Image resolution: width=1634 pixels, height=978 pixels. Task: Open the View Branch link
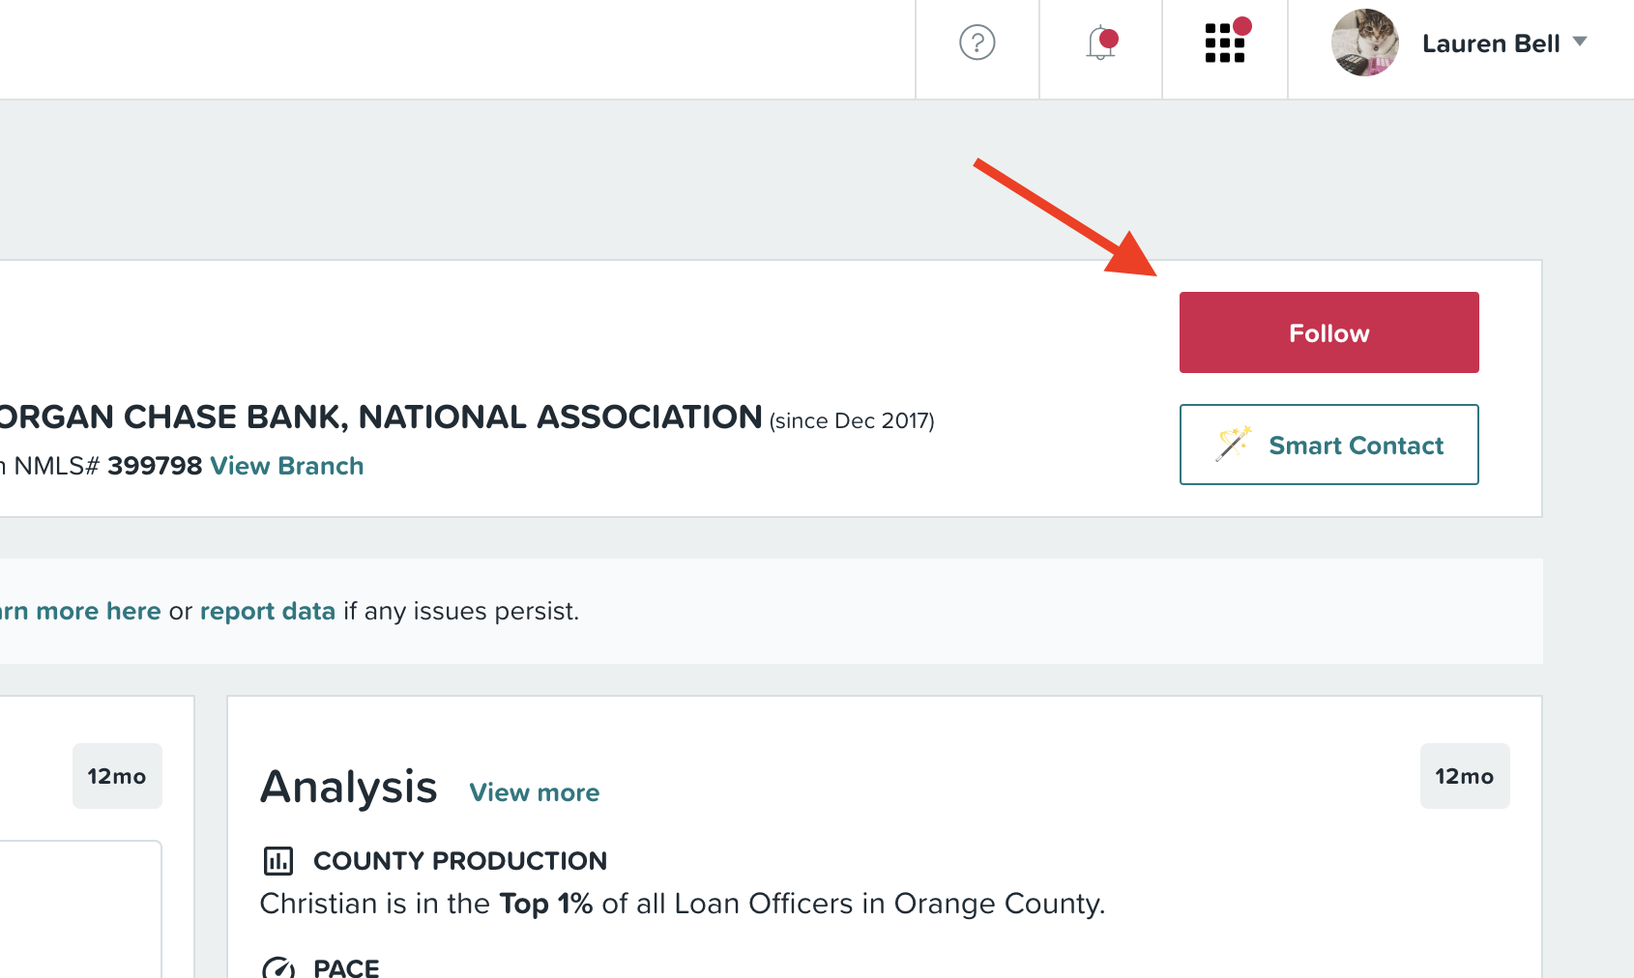(x=287, y=466)
